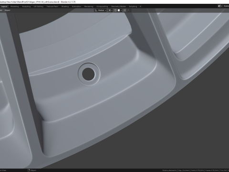
Task: Toggle proportional editing icon
Action: tap(125, 11)
